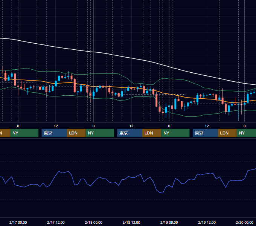Select the NY session block spanning 2/19 00:00
Image resolution: width=256 pixels, height=226 pixels.
point(175,133)
